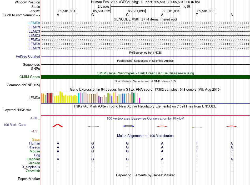Click the 'chr12:65,581,031-65,581,036 (6 bp)' header text
The height and width of the screenshot is (185, 250).
coord(173,2)
